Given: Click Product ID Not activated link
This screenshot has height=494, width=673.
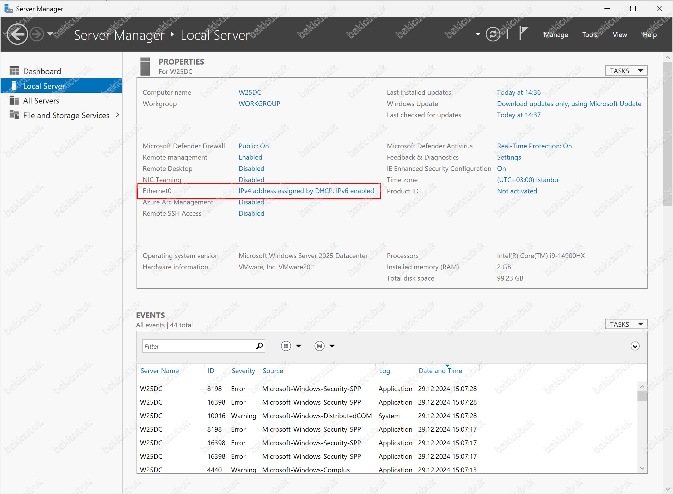Looking at the screenshot, I should click(517, 191).
